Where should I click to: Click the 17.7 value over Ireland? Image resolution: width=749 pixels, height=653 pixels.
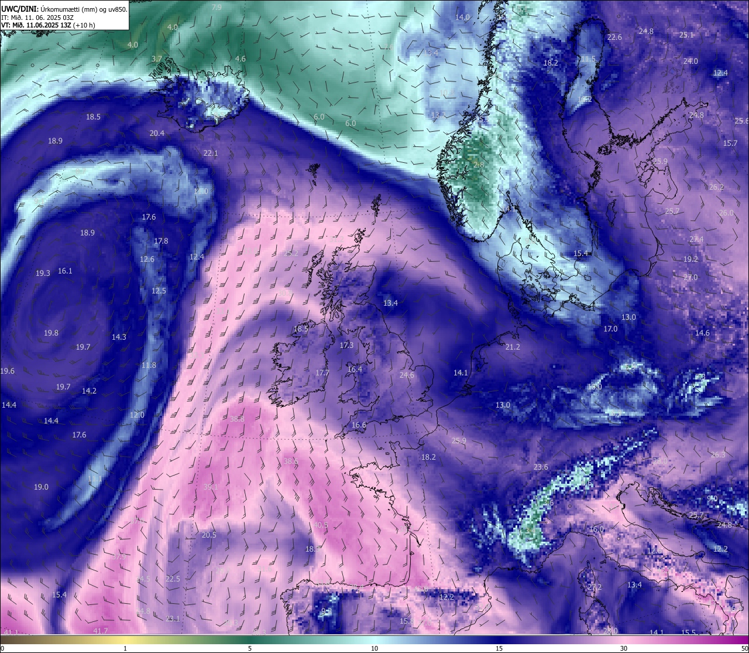[322, 373]
